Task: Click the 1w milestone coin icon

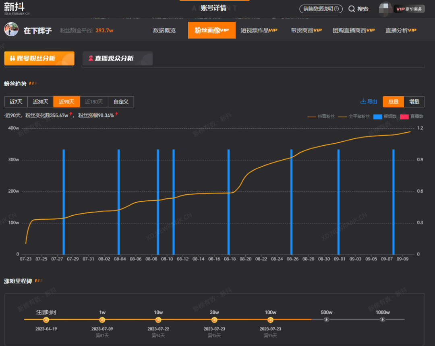Action: click(x=102, y=320)
